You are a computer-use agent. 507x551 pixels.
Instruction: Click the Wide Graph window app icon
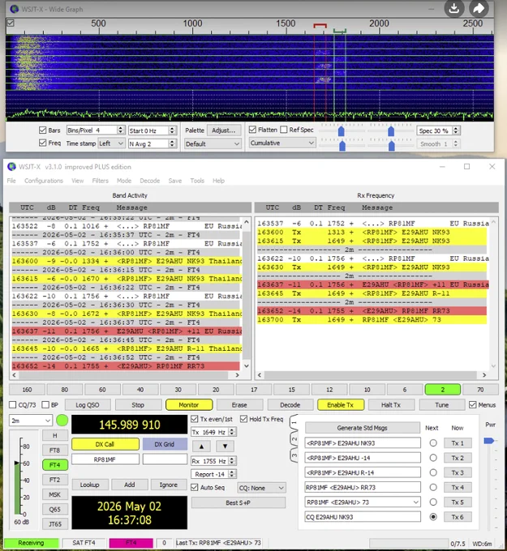(14, 9)
